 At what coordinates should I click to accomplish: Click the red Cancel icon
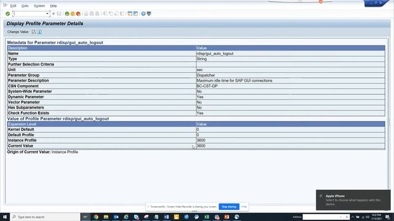[78, 14]
